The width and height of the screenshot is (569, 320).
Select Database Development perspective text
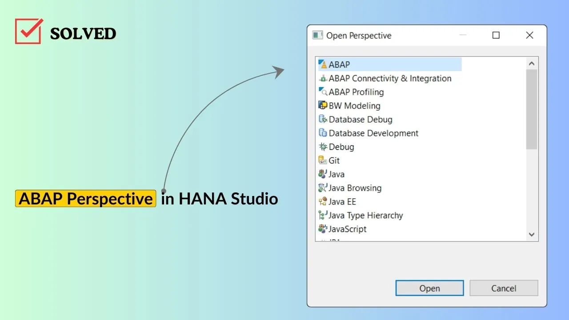point(373,133)
